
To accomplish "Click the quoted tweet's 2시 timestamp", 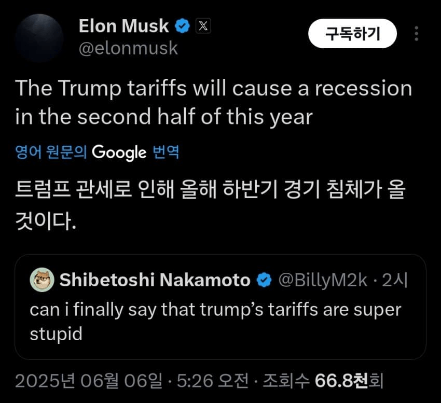I will pyautogui.click(x=395, y=281).
